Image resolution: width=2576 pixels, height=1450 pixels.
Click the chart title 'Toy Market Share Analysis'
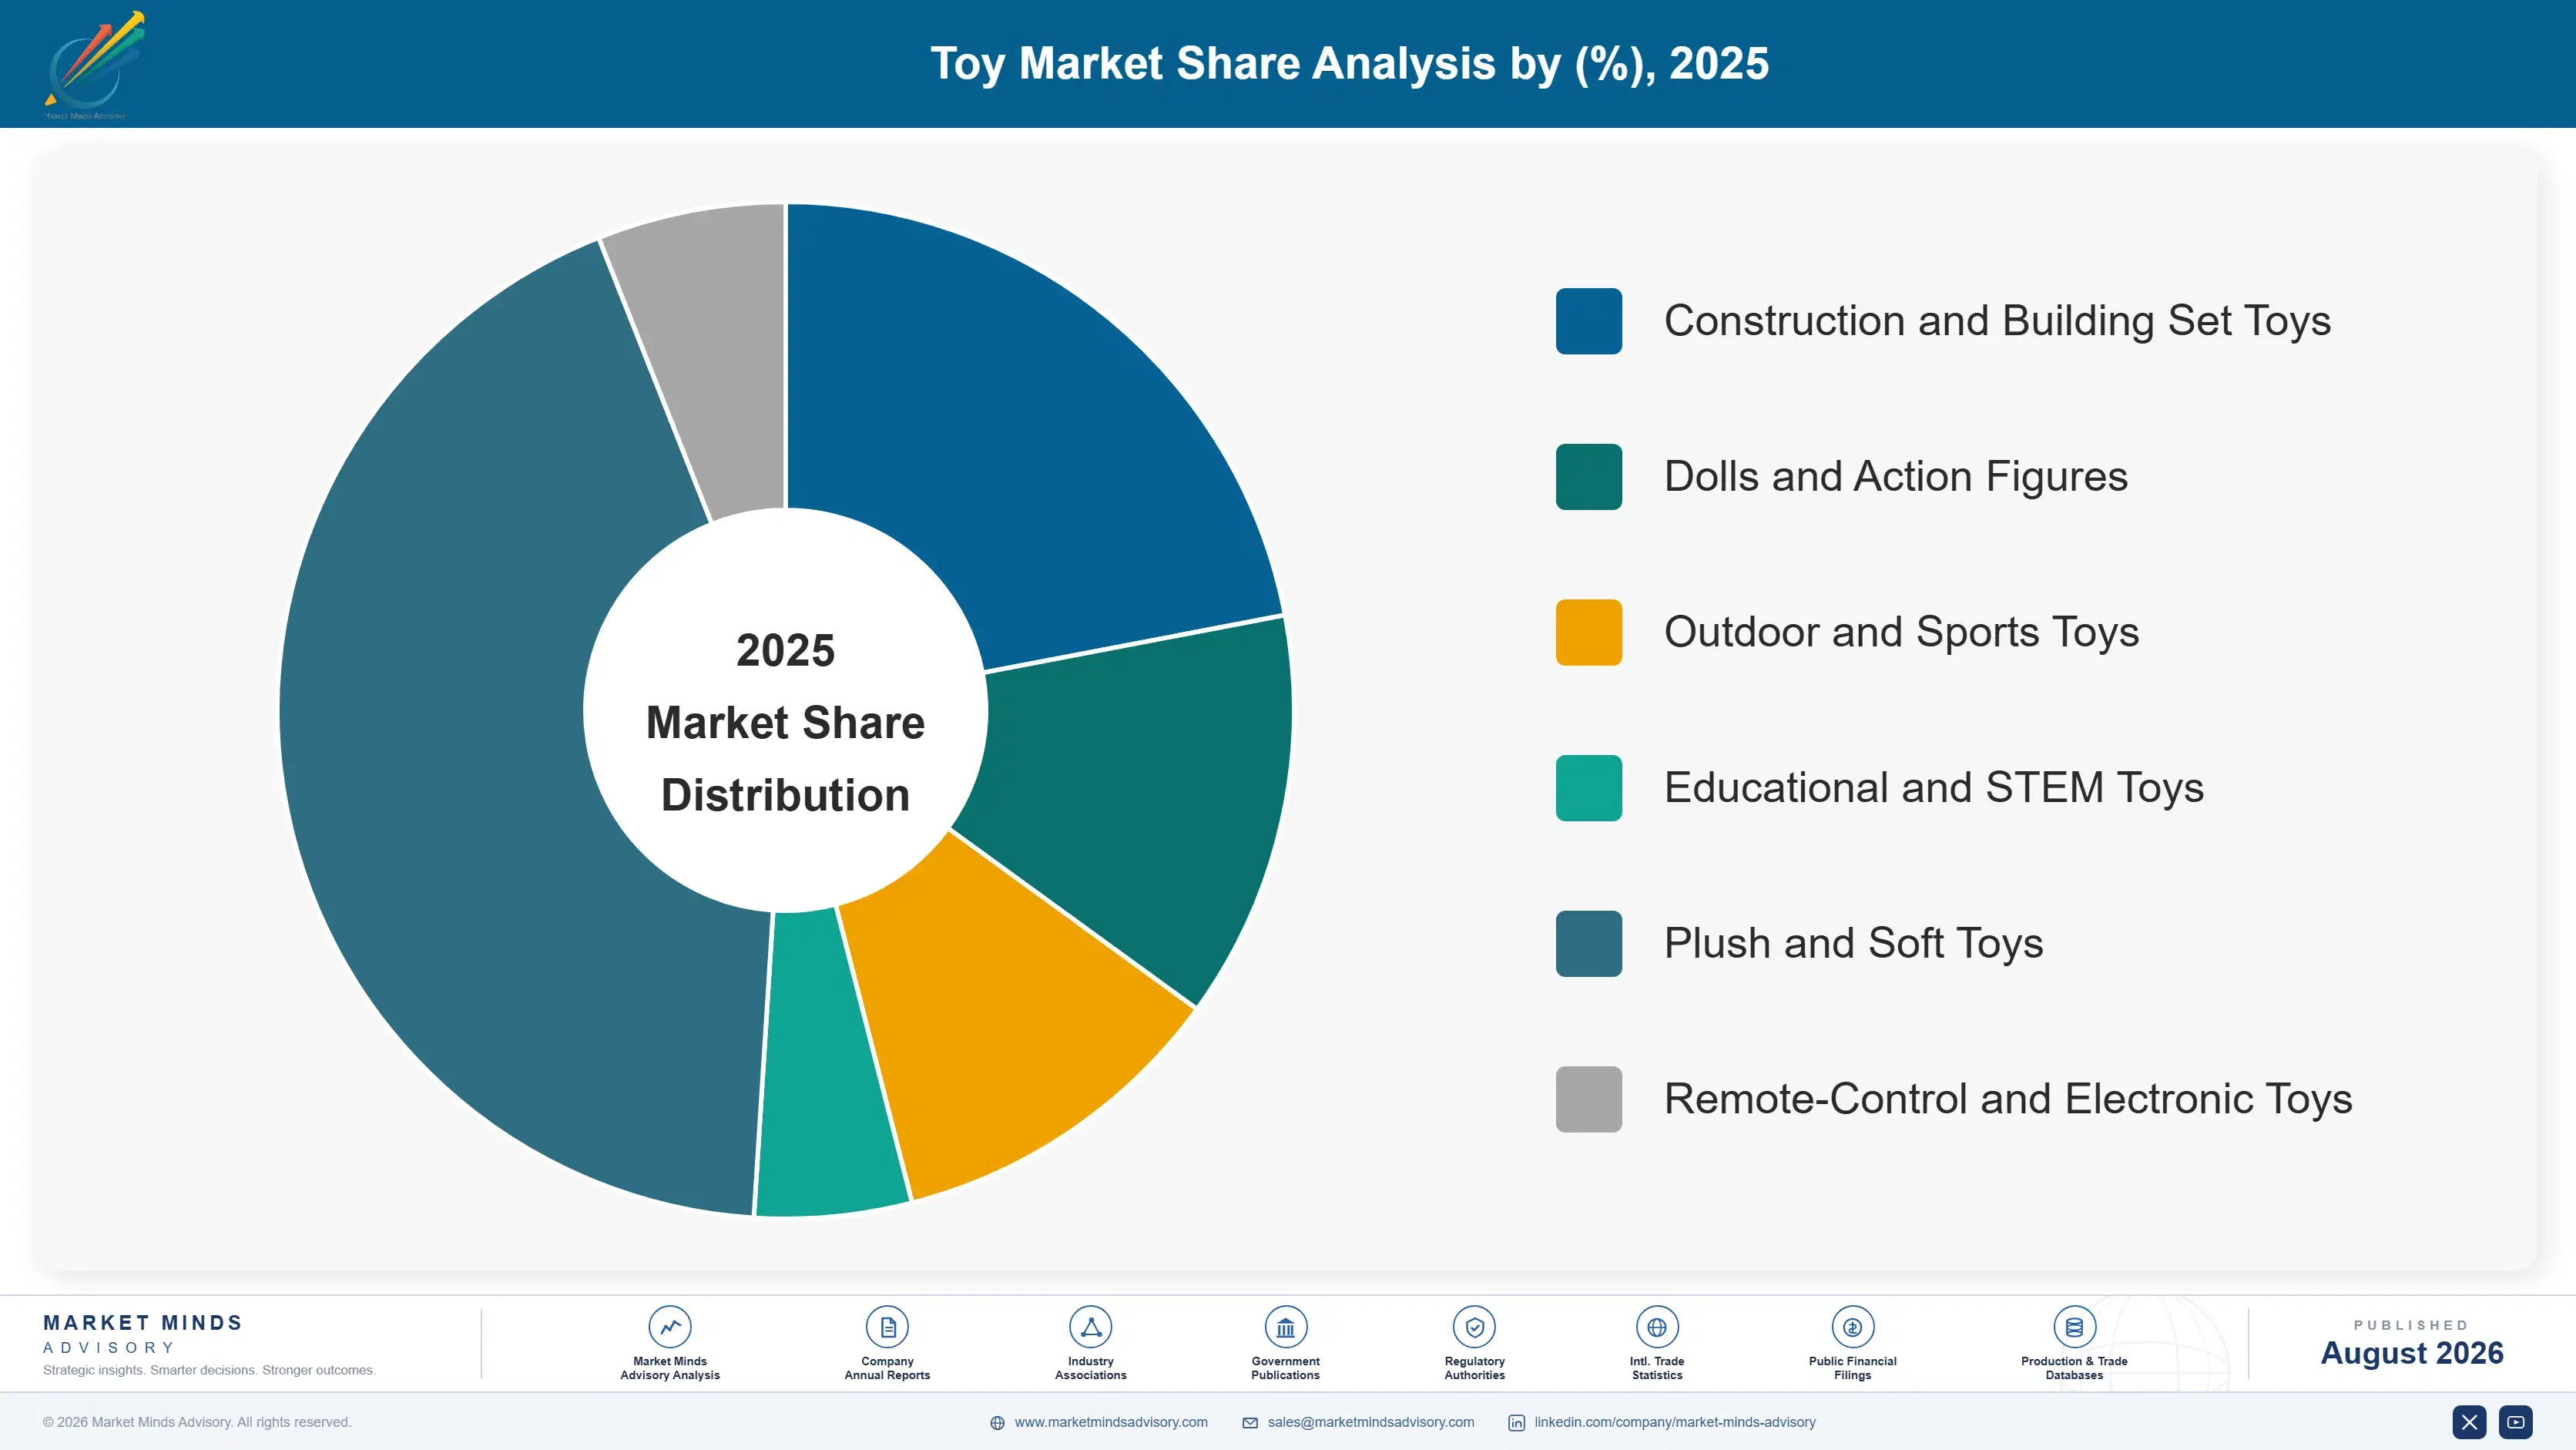[1349, 63]
